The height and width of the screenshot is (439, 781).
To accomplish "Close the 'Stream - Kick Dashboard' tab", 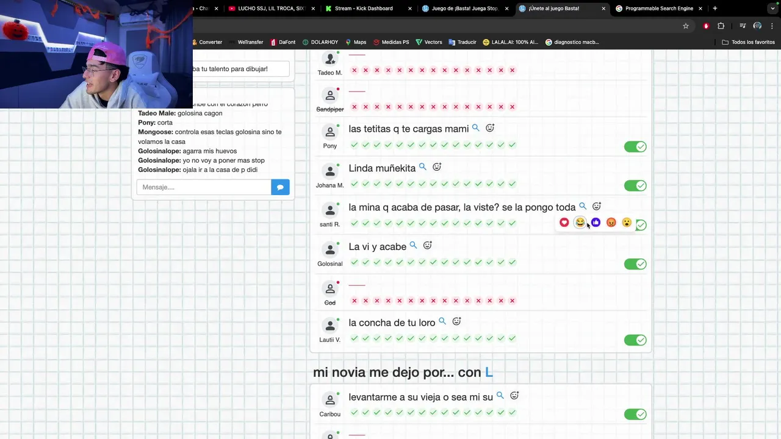I will click(410, 9).
